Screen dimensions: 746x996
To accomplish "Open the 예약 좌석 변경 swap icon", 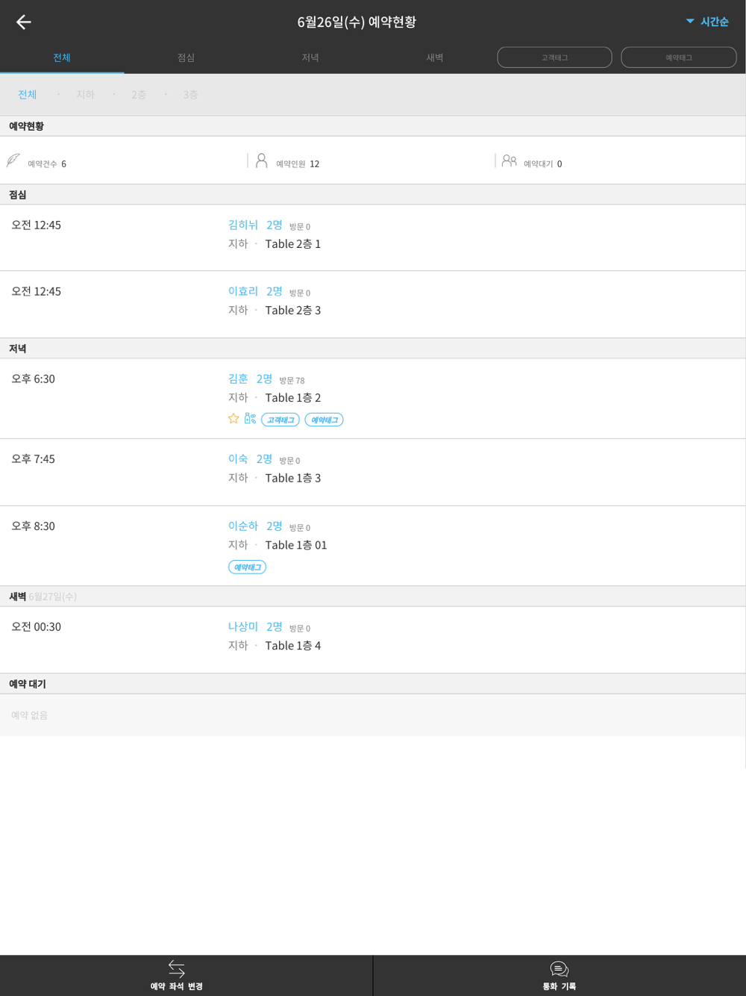I will click(x=177, y=968).
